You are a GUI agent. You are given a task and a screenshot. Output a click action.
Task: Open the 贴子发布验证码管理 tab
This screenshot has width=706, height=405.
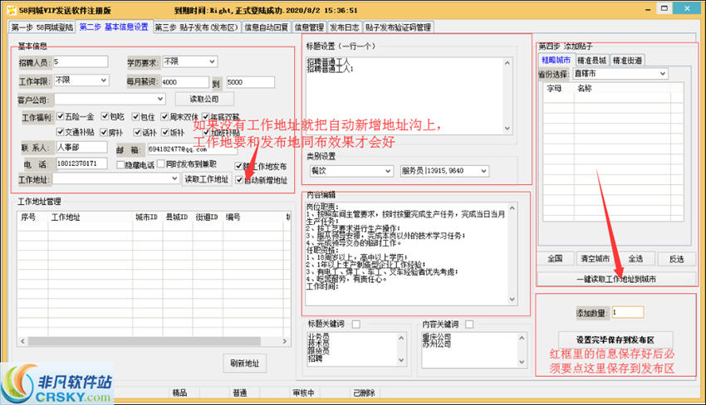398,27
